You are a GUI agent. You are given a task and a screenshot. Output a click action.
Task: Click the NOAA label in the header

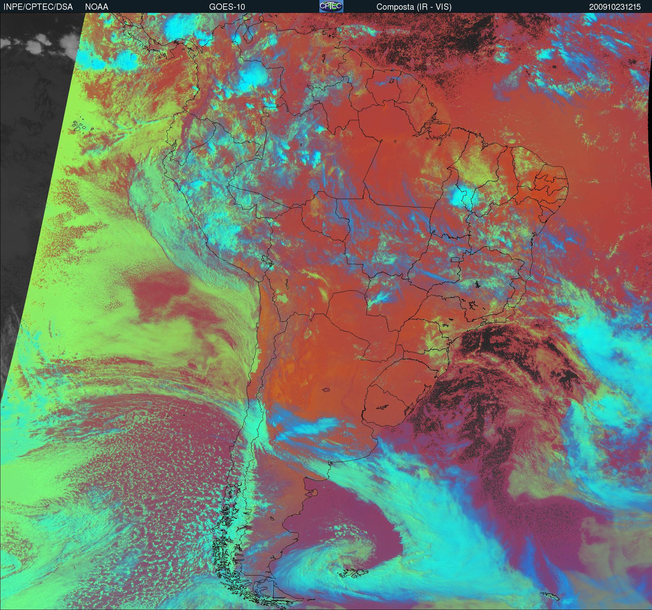point(97,7)
